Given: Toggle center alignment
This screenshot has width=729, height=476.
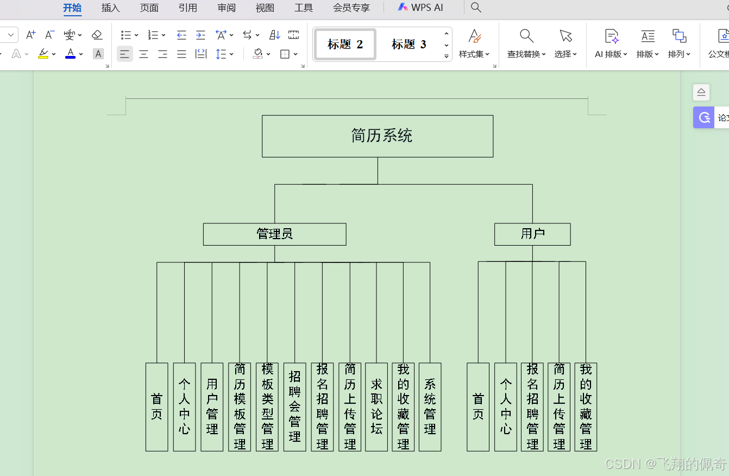Looking at the screenshot, I should pos(143,54).
